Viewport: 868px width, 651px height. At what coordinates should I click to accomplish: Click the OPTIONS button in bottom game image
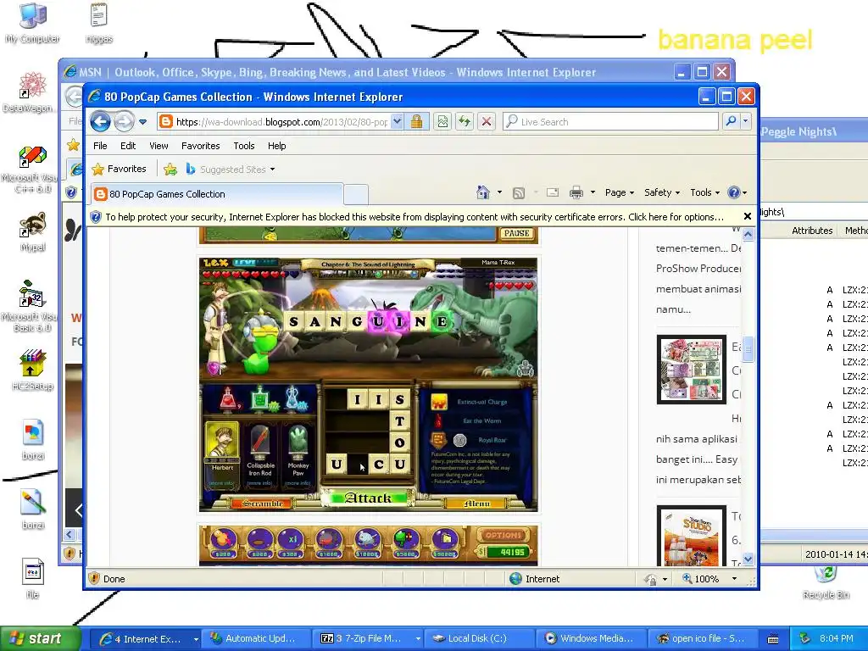coord(503,535)
